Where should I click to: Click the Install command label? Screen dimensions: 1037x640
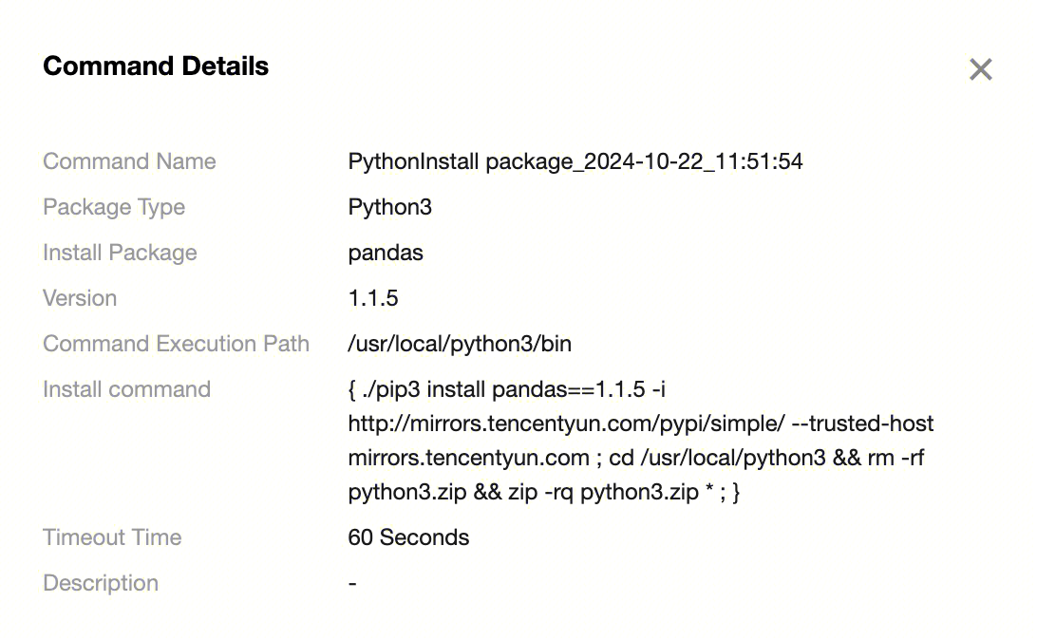tap(126, 389)
